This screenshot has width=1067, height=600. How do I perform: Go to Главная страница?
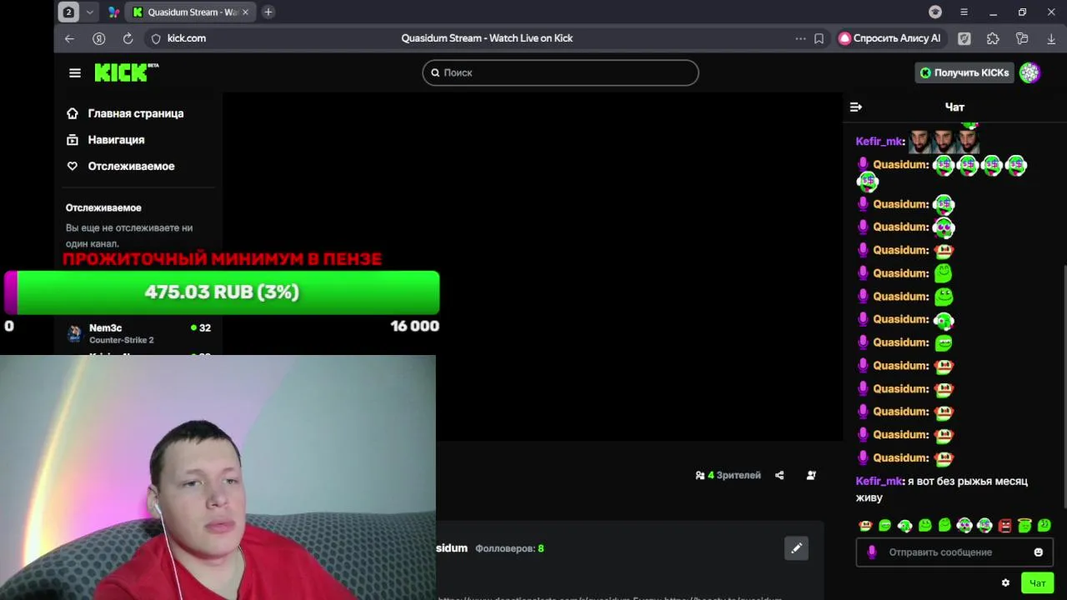pos(125,113)
